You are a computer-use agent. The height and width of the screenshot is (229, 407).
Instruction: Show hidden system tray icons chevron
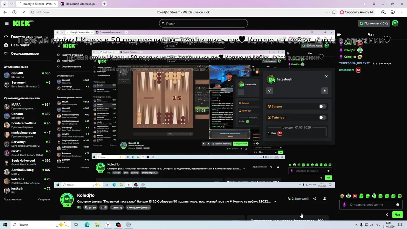point(356,225)
